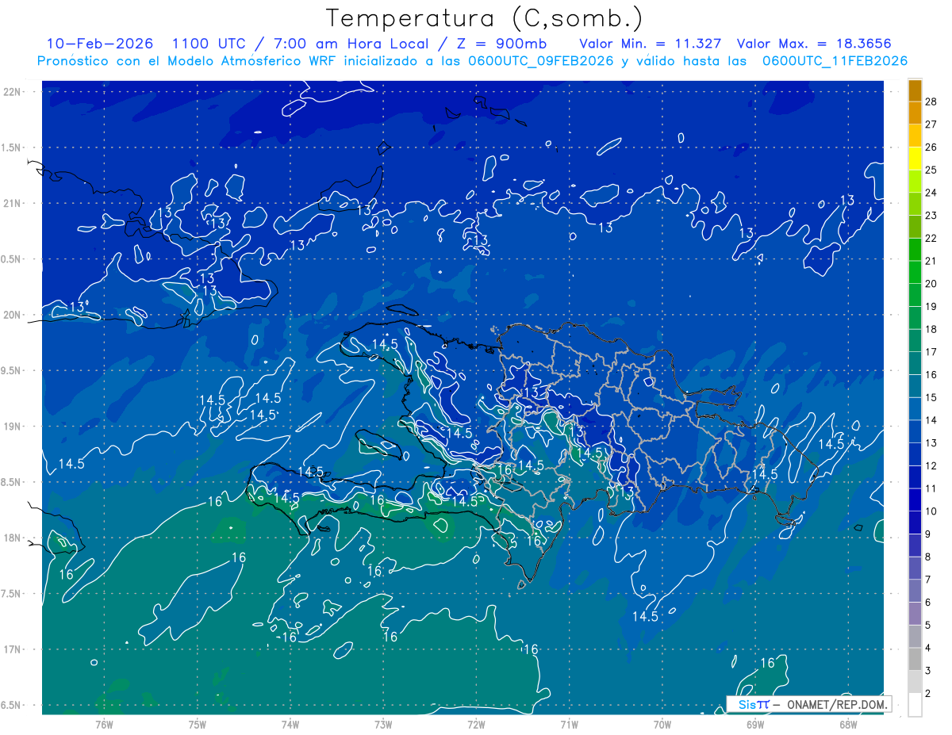Click the color bar label '15'
The width and height of the screenshot is (952, 735).
click(x=931, y=397)
